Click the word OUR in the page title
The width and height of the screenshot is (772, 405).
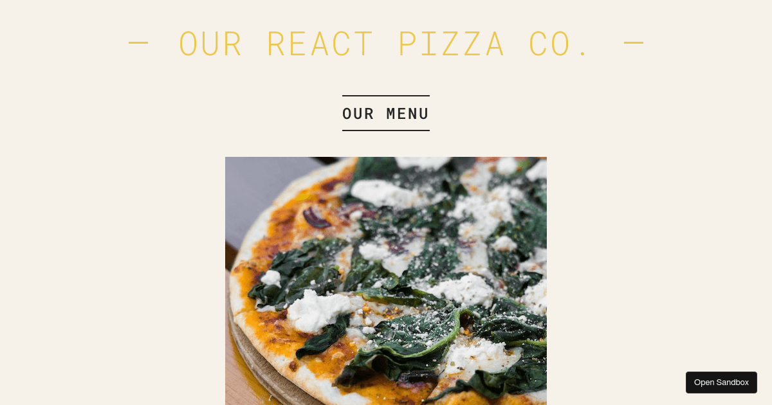pos(210,44)
